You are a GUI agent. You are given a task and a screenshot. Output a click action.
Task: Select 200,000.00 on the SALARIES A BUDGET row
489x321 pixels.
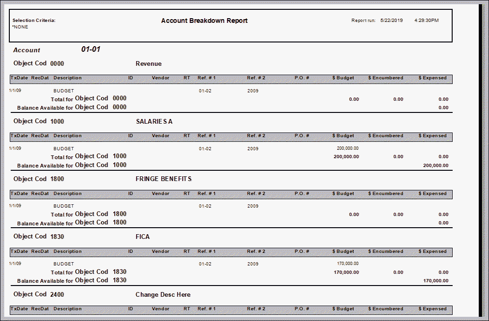click(348, 148)
